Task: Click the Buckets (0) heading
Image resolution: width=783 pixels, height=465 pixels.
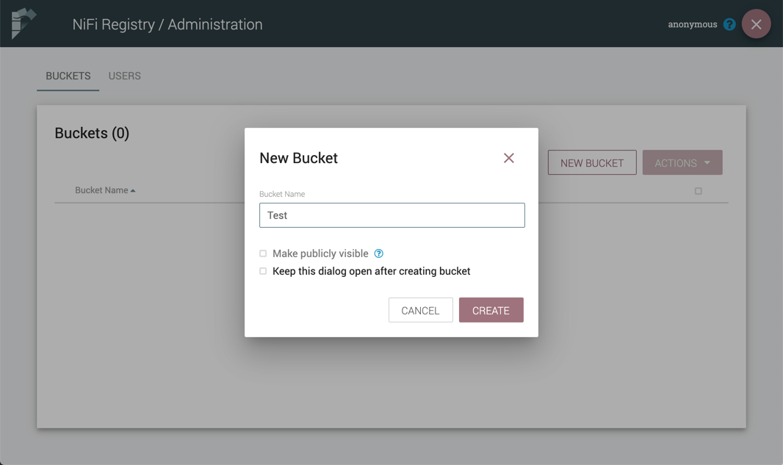Action: click(x=92, y=133)
